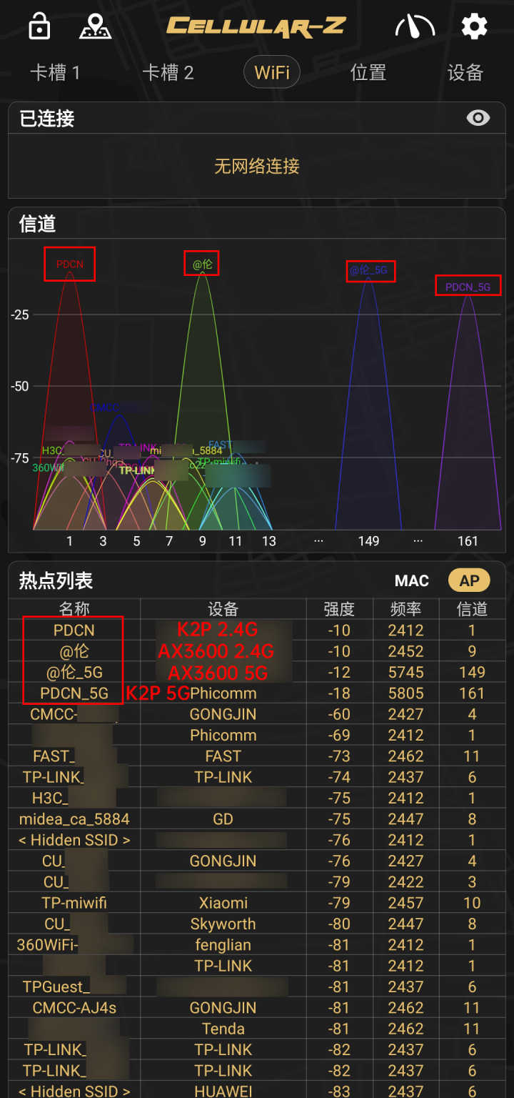Click the GD device cell
This screenshot has height=1098, width=514.
point(223,819)
